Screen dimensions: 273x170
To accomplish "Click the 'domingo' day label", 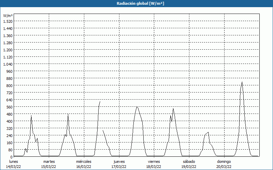I will click(224, 161).
